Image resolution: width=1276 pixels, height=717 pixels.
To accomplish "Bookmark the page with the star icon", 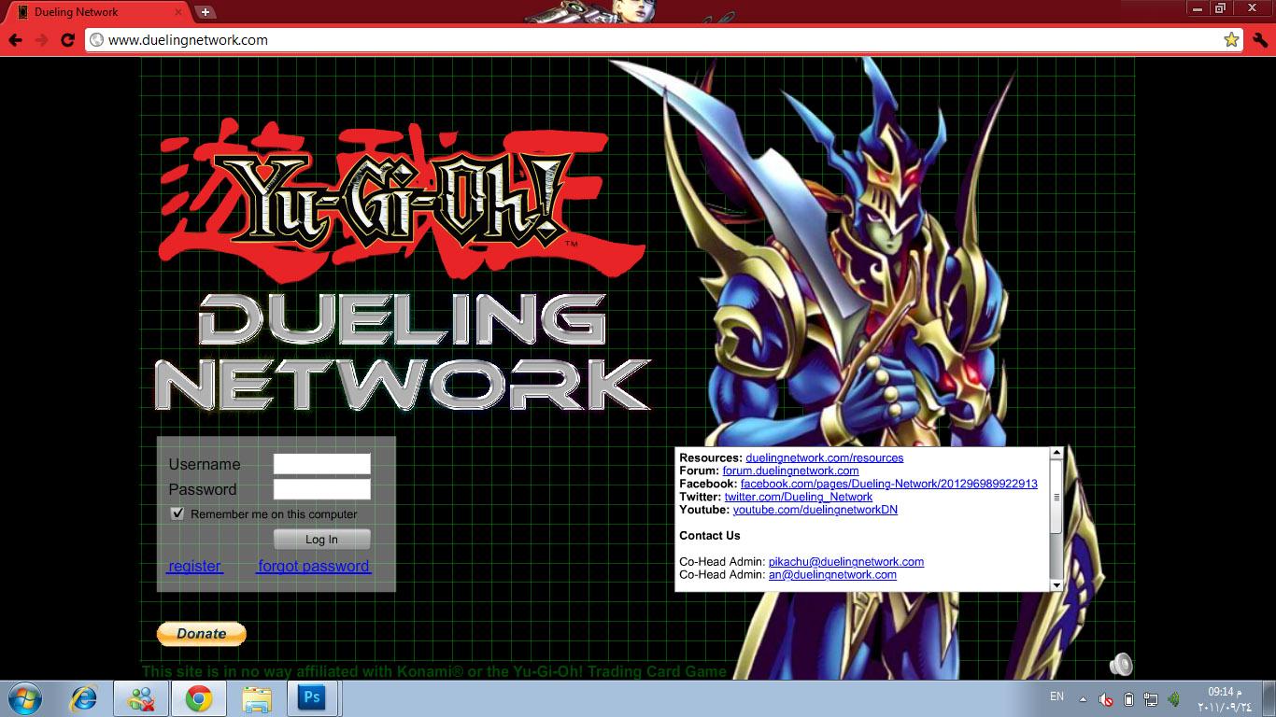I will pos(1231,40).
